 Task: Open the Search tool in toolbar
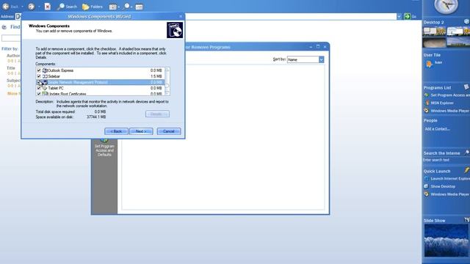(67, 7)
